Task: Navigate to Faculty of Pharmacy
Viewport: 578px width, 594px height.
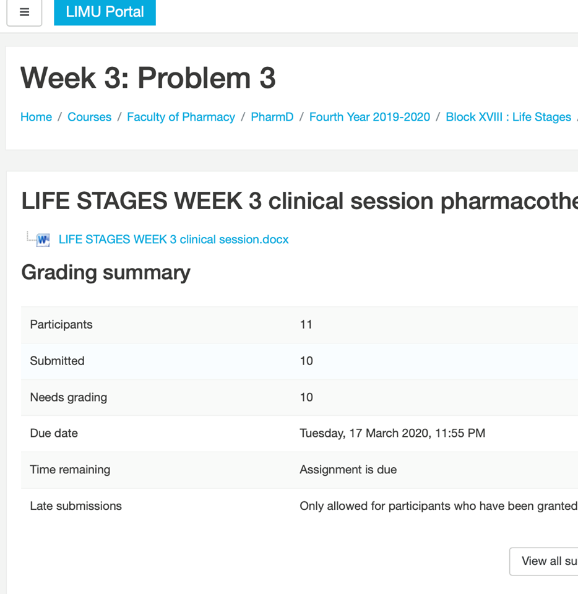Action: point(181,117)
